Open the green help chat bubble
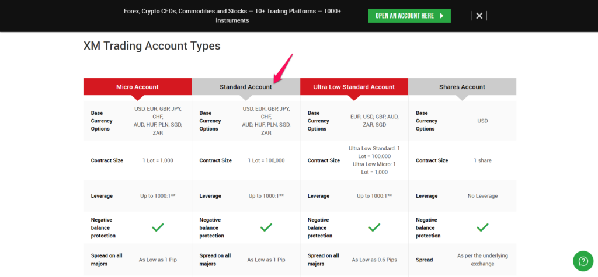Viewport: 598px width, 277px height. tap(583, 261)
